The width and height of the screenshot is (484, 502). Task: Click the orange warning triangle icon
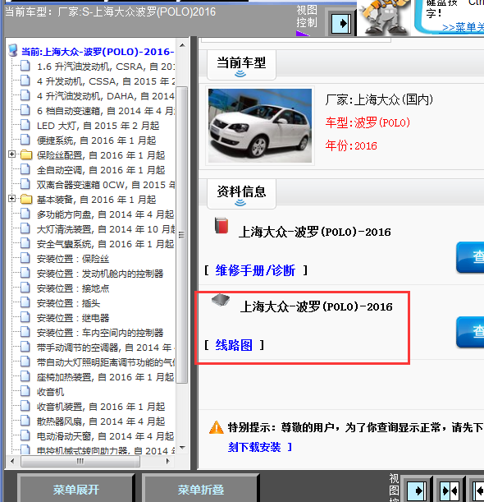[217, 427]
